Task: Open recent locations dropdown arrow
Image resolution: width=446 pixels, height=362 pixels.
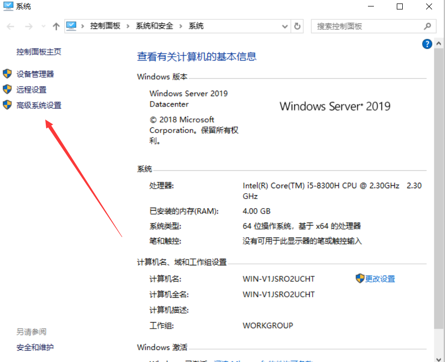Action: click(43, 26)
